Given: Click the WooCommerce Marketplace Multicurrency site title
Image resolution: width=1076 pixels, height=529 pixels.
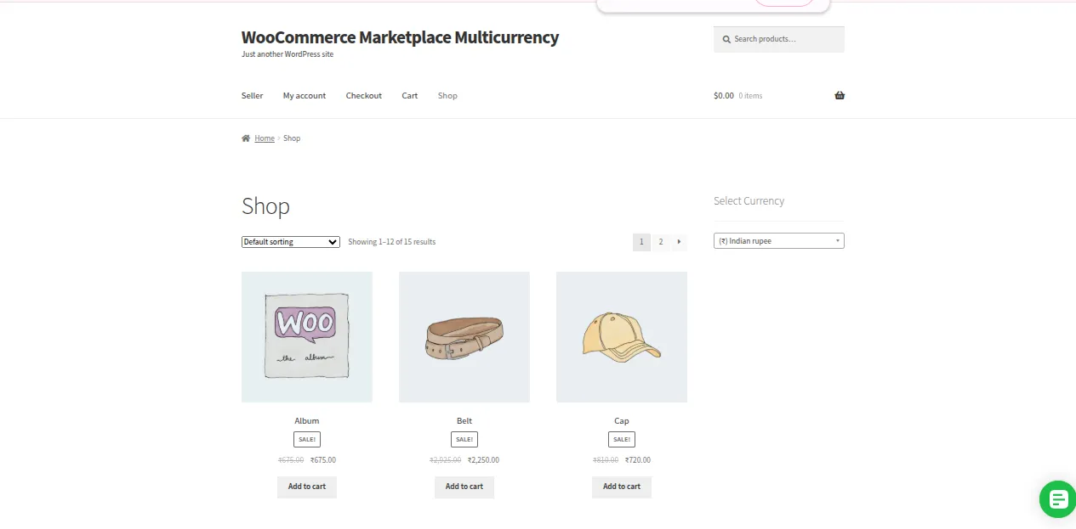Looking at the screenshot, I should (401, 37).
